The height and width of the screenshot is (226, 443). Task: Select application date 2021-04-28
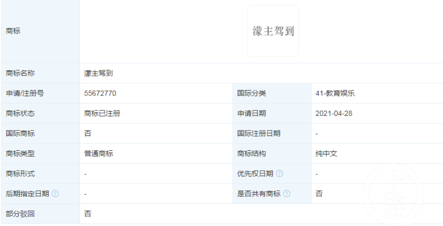(334, 114)
